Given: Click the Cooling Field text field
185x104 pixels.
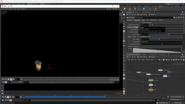Looking at the screenshot, I should point(161,42).
